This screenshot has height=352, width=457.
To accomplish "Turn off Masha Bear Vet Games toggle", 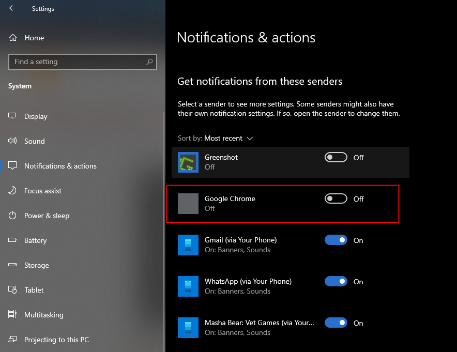I will 336,323.
